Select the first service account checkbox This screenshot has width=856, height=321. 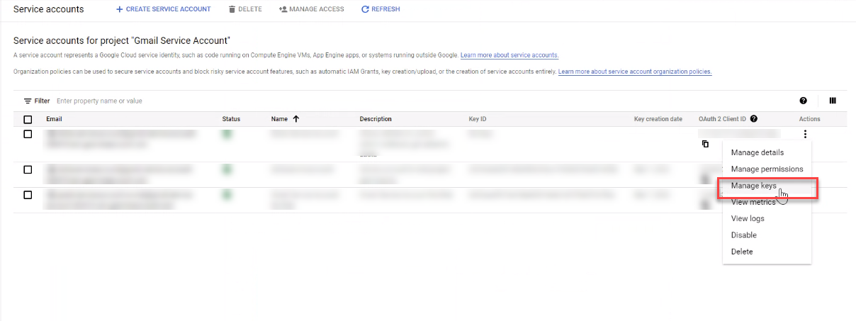[28, 134]
